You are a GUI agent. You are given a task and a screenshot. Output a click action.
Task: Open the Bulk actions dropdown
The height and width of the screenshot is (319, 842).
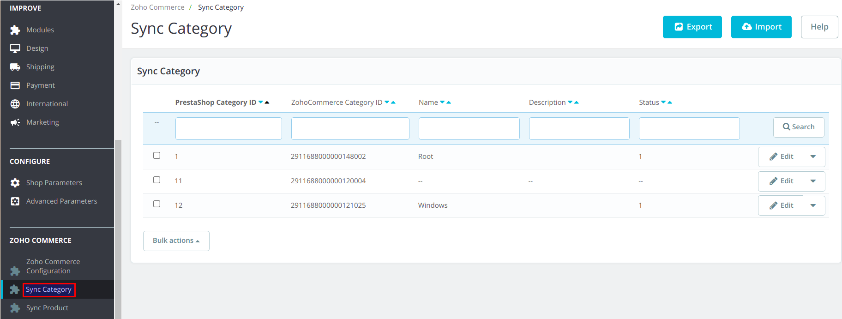[176, 241]
